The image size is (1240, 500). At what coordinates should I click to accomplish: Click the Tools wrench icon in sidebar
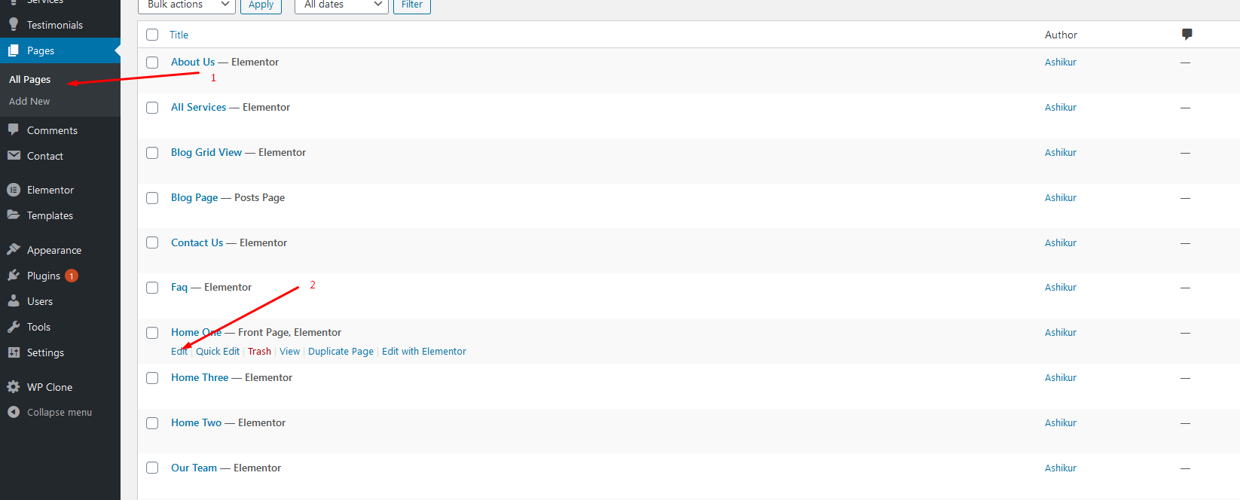click(14, 327)
